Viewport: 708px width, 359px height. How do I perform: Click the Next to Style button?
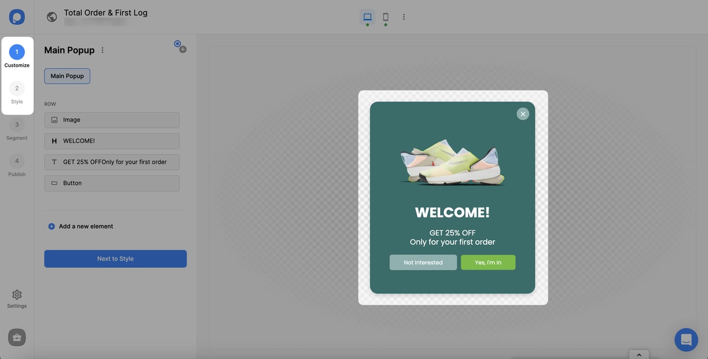115,258
